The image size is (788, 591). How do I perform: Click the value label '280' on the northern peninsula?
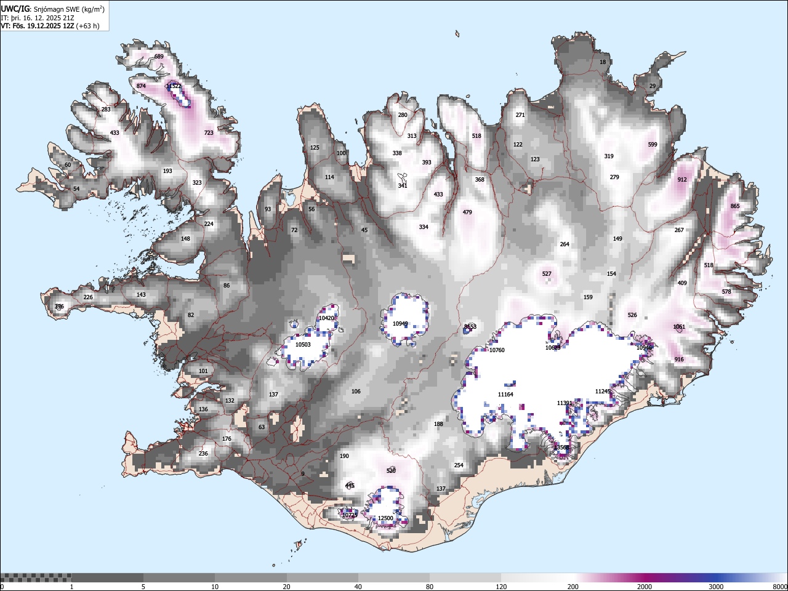(x=403, y=115)
